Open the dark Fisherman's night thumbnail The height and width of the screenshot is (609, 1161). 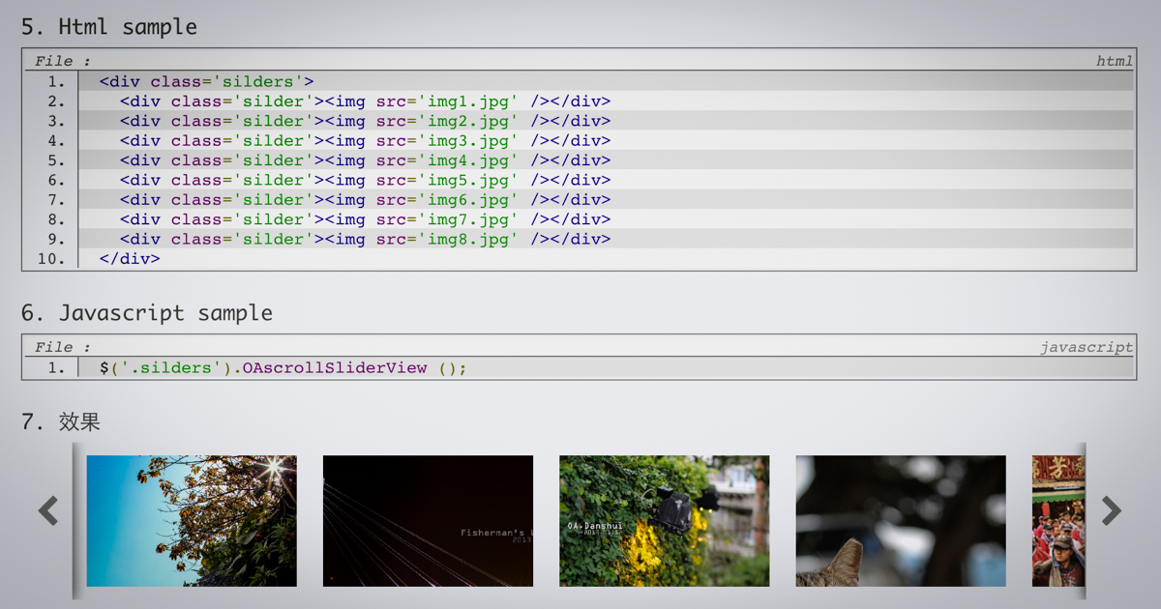point(428,521)
